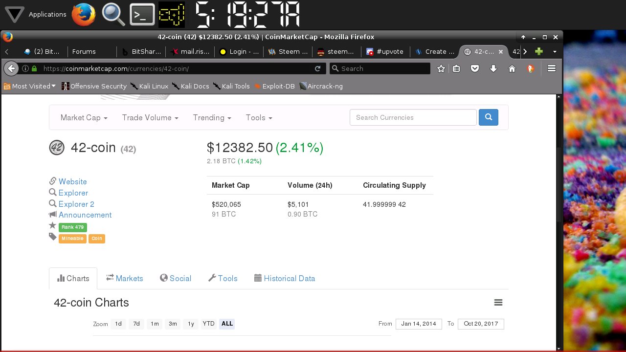This screenshot has height=352, width=626.
Task: Click the DuckDuckGo extension icon
Action: pos(531,68)
